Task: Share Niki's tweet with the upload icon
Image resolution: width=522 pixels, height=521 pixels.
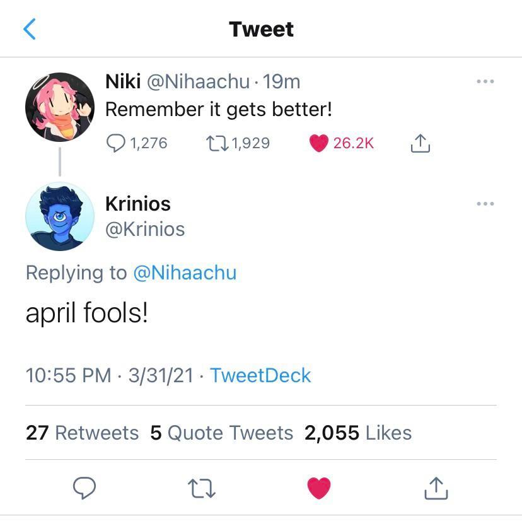Action: pyautogui.click(x=420, y=143)
